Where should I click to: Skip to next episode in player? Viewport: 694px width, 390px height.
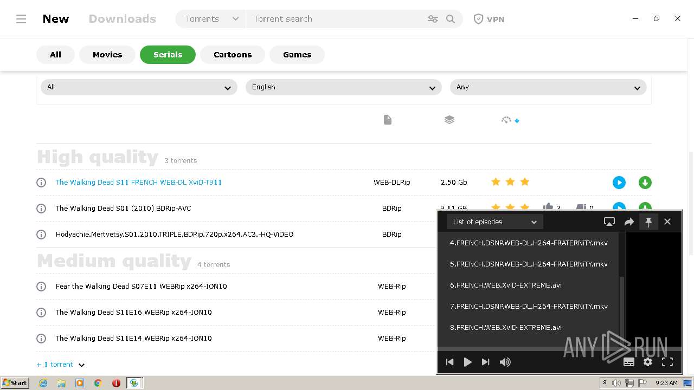[486, 362]
